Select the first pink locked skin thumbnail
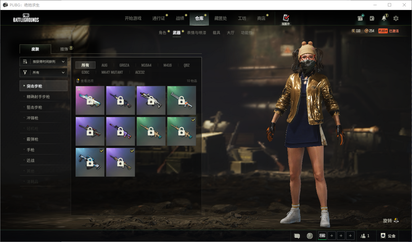This screenshot has height=242, width=412. (90, 100)
